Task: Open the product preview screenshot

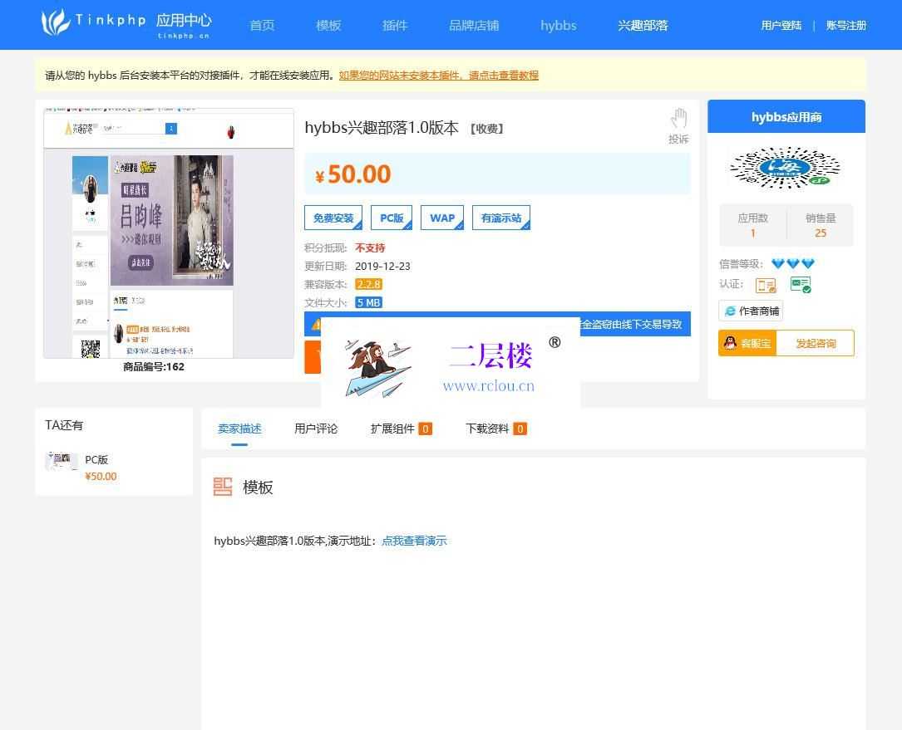Action: click(x=169, y=233)
